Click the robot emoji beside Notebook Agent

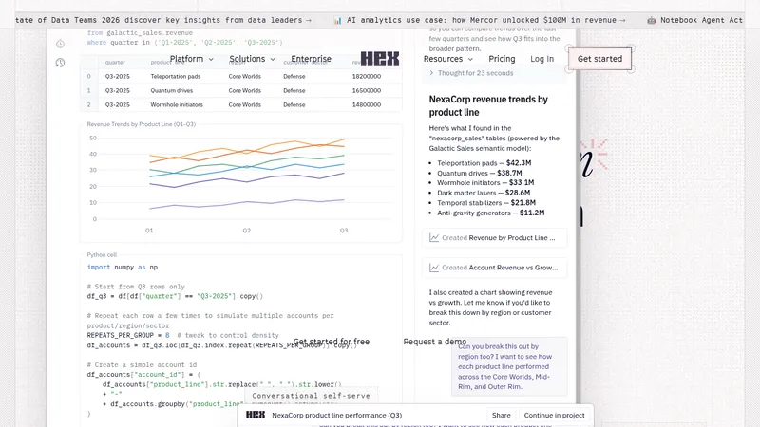pos(652,20)
